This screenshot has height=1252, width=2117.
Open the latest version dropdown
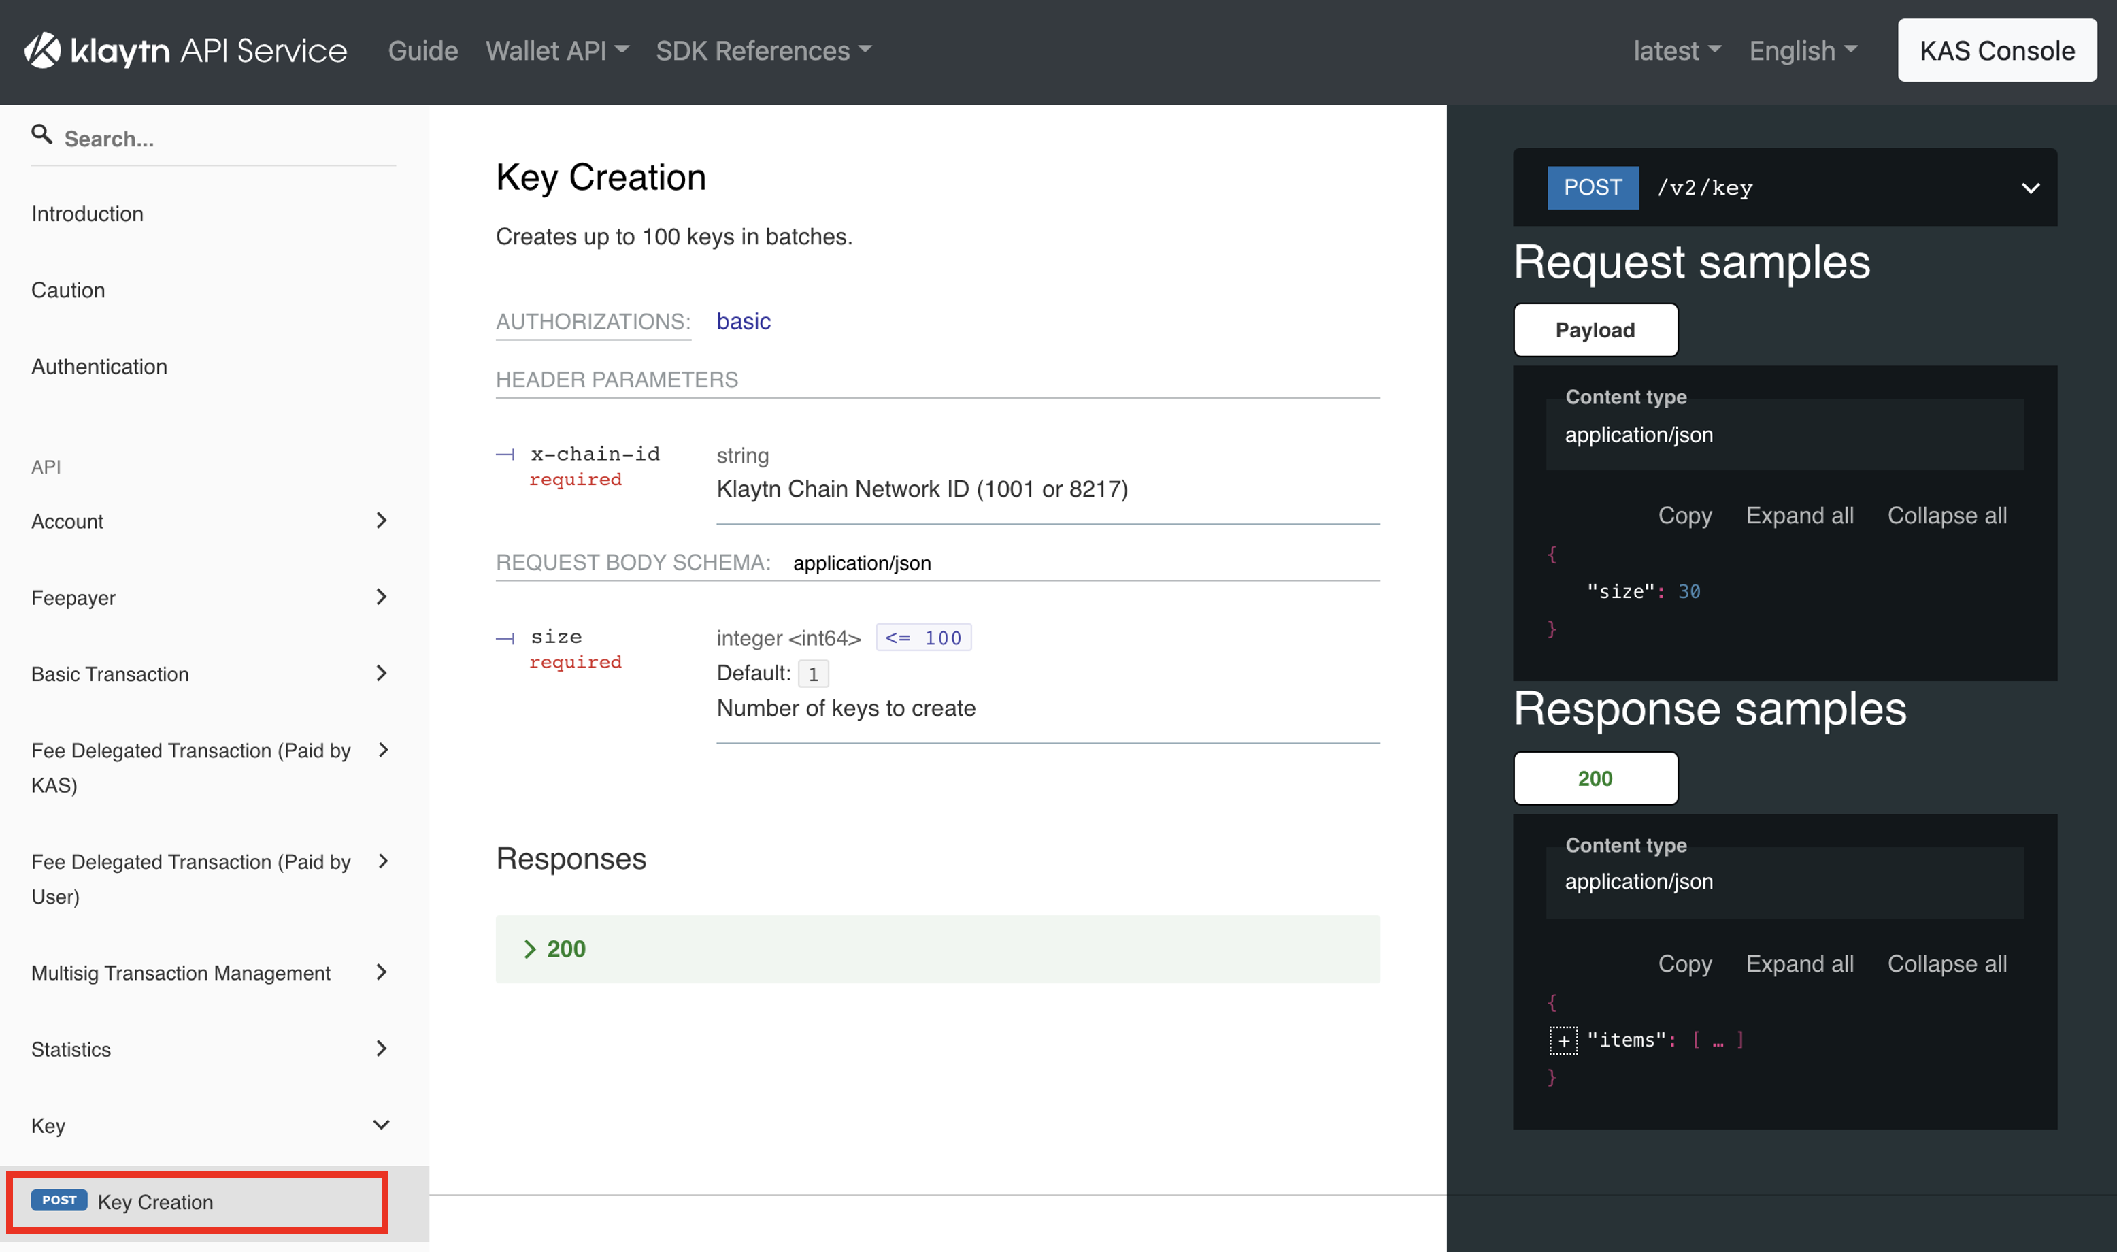[x=1677, y=50]
